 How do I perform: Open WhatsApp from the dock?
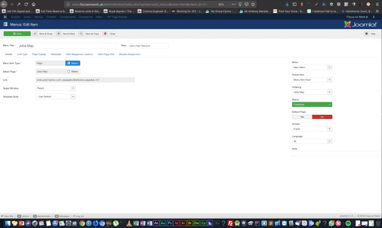tap(331, 223)
